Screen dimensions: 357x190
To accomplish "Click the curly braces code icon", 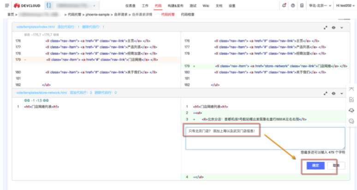I will pyautogui.click(x=49, y=6).
